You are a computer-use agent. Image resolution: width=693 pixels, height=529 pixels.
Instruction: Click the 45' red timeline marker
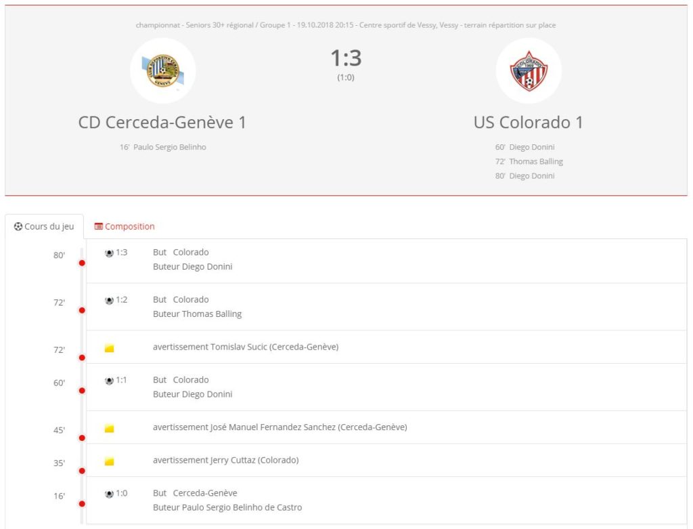coord(82,438)
